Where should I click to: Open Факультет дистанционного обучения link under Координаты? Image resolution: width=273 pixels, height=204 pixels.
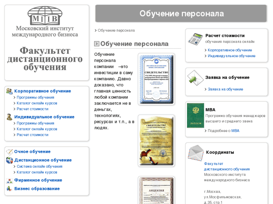click(x=226, y=166)
